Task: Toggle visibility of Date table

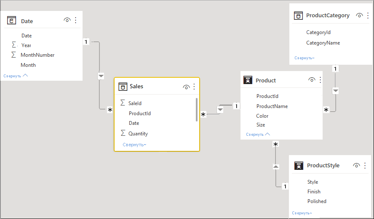Action: [67, 20]
